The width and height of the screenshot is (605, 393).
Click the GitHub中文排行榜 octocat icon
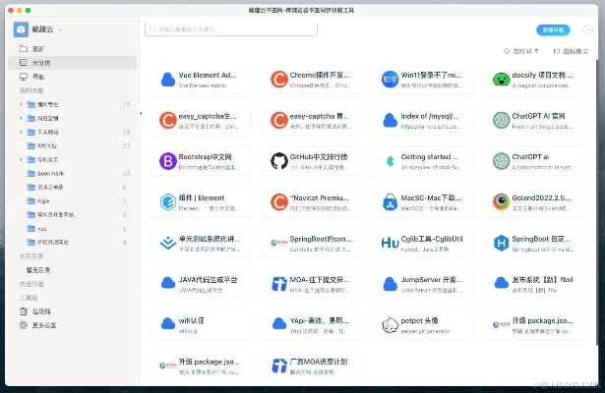pyautogui.click(x=277, y=159)
